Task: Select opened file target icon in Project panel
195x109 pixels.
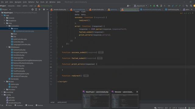Action: (33, 9)
